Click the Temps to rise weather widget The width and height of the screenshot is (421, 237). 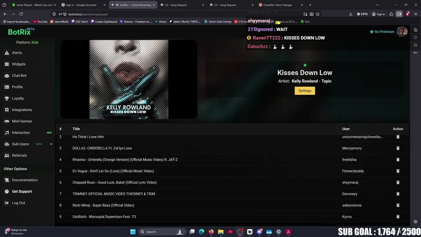(16, 232)
